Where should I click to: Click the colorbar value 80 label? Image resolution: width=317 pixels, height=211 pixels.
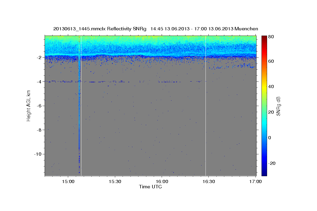pyautogui.click(x=271, y=37)
